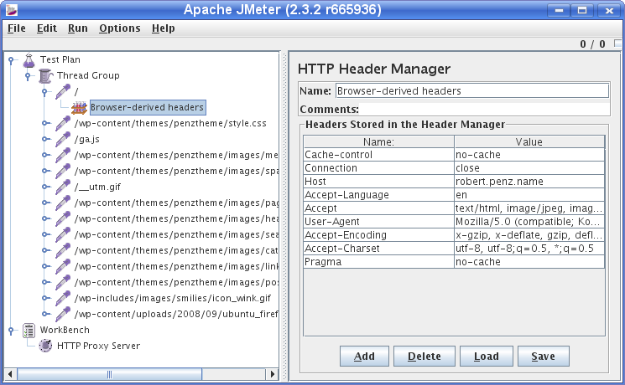This screenshot has width=625, height=385.
Task: Click the Value column header
Action: (x=529, y=142)
